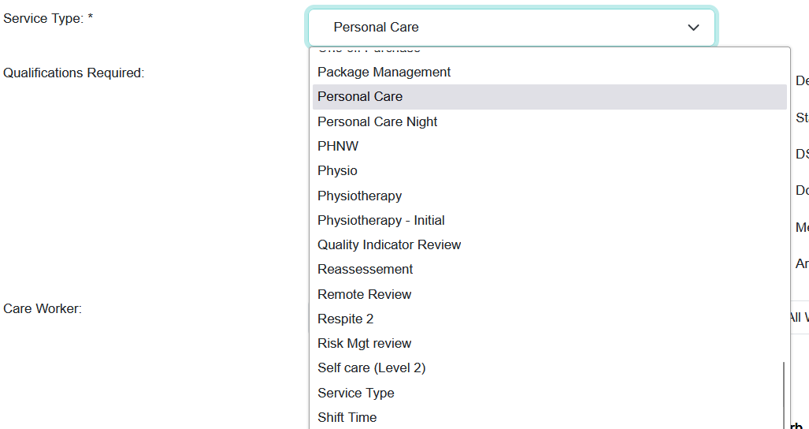Select Package Management from the list
This screenshot has width=809, height=429.
(x=384, y=73)
